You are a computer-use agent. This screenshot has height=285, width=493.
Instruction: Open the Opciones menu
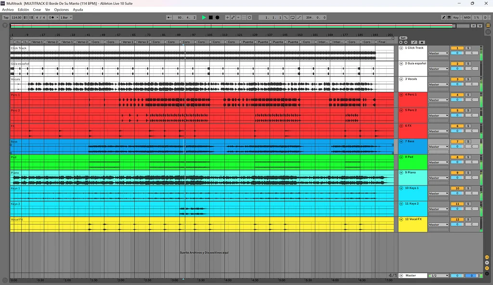61,10
